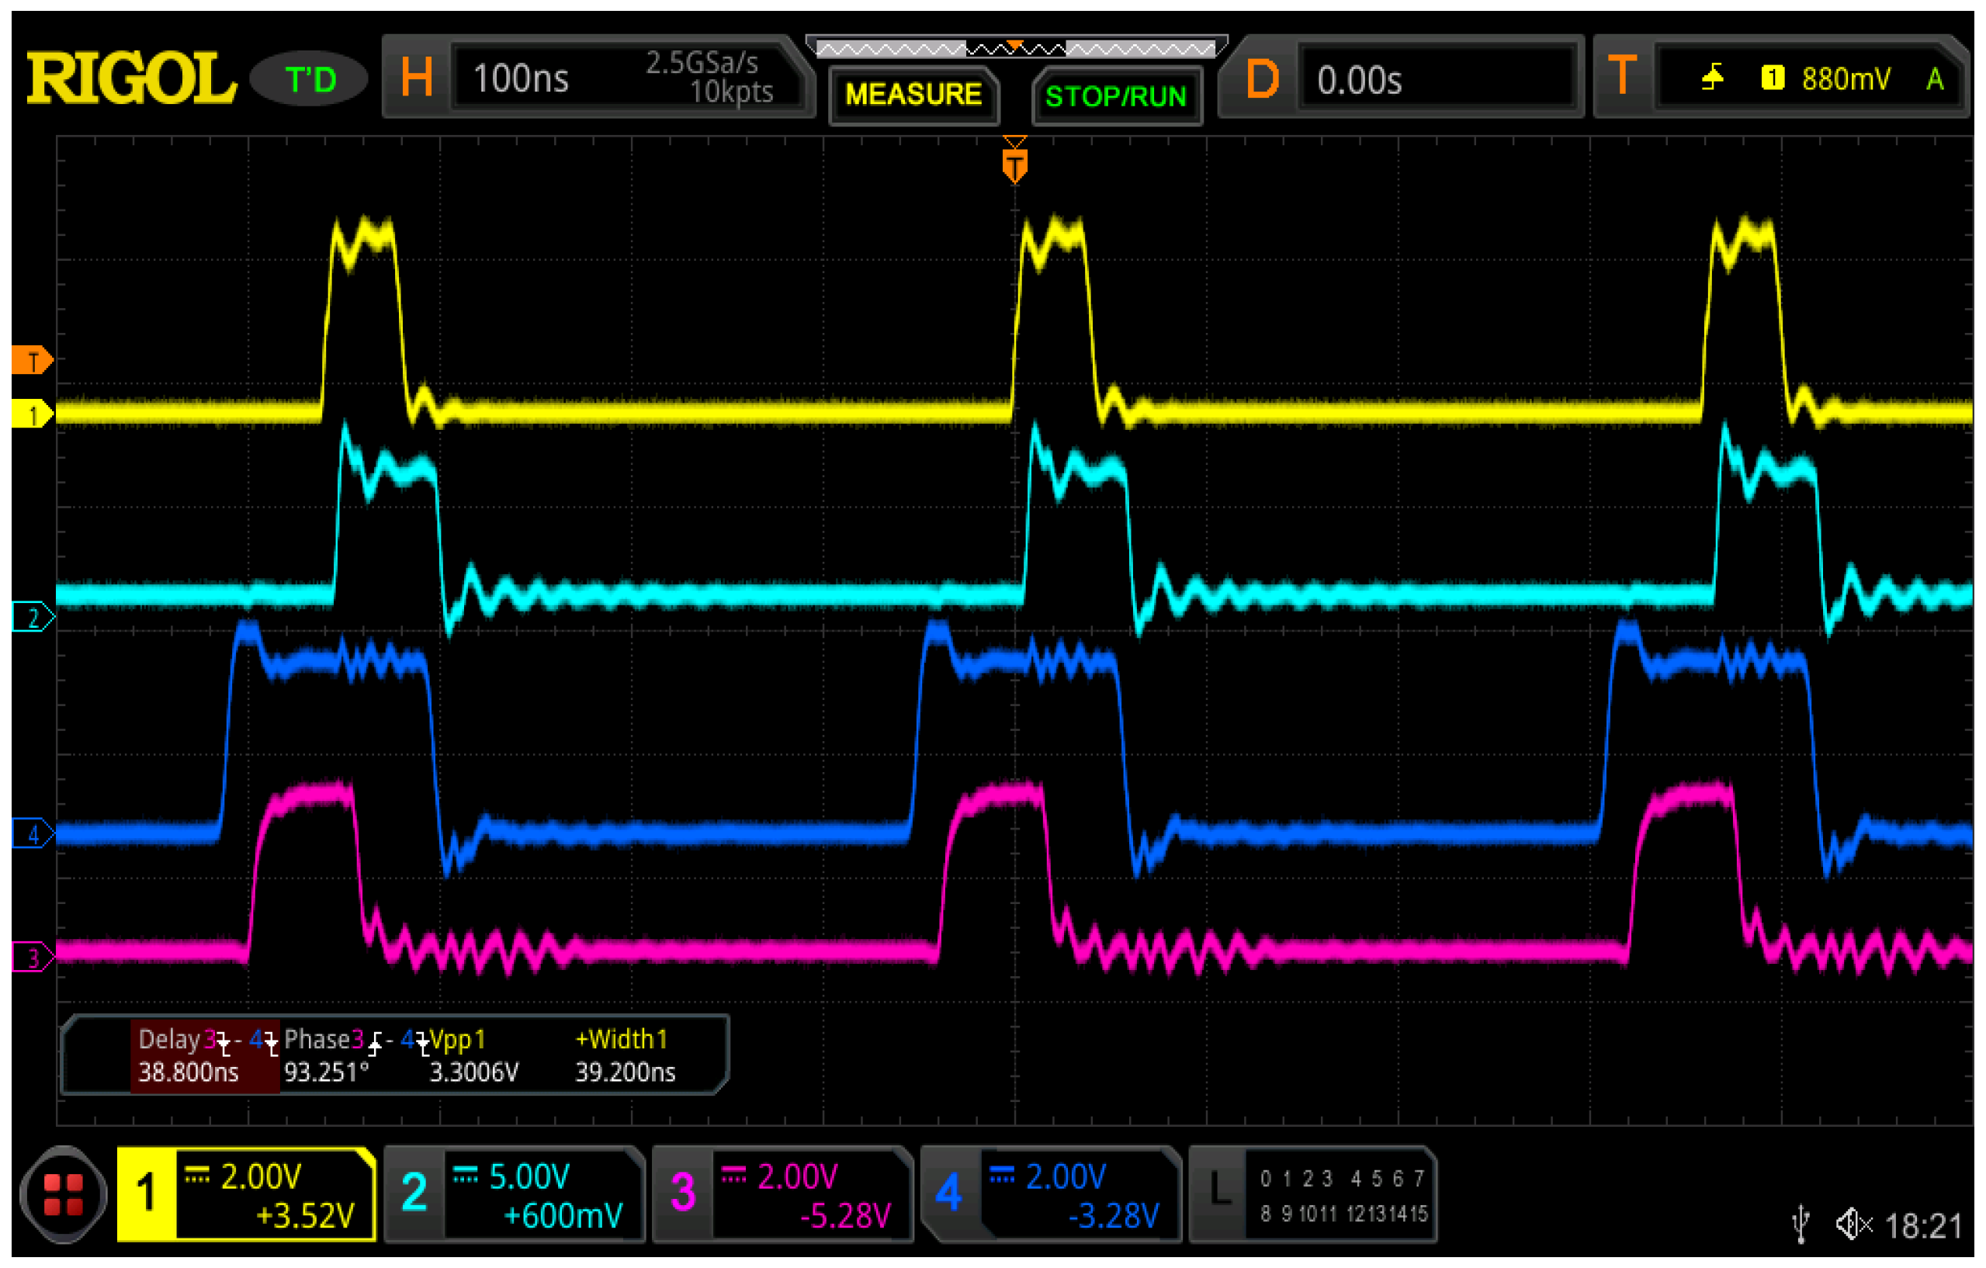Click the RIGOL logo
Screen dimensions: 1986x1268
(x=132, y=78)
